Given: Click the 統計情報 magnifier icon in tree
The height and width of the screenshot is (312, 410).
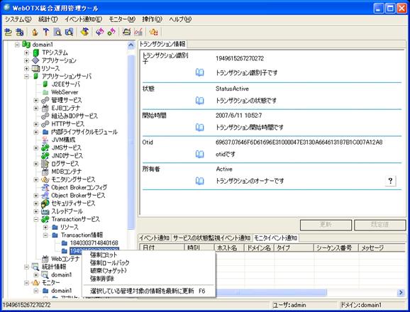Looking at the screenshot, I should click(35, 267).
